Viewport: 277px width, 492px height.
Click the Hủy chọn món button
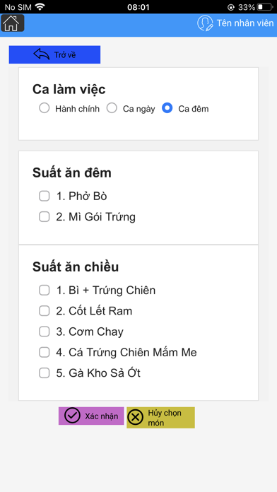(x=160, y=418)
